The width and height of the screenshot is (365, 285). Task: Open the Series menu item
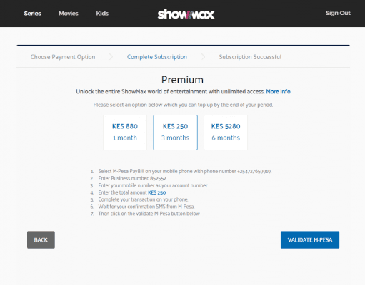tap(32, 14)
